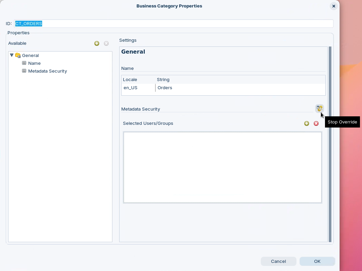Select Metadata Security in Available tree
This screenshot has height=271, width=362.
[48, 71]
